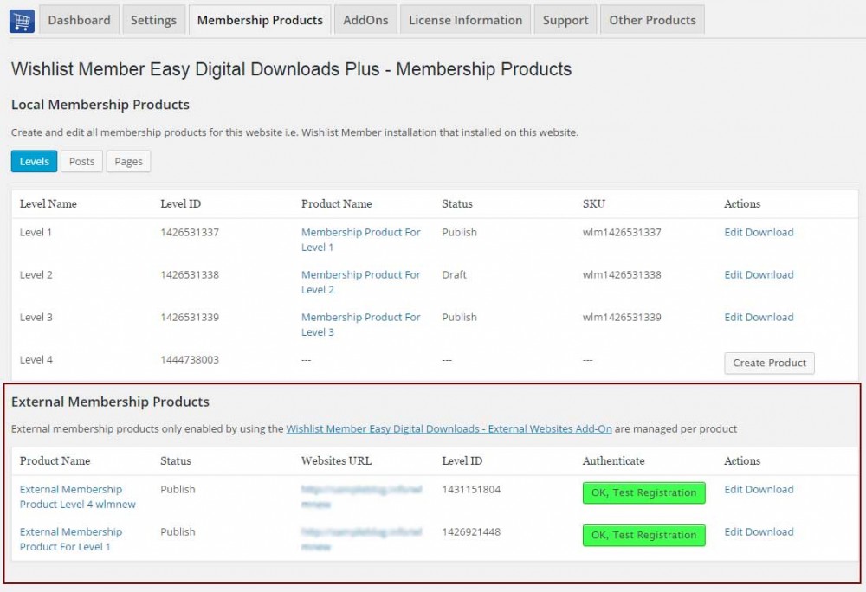Open the AddOns tab
The width and height of the screenshot is (866, 592).
(x=365, y=20)
